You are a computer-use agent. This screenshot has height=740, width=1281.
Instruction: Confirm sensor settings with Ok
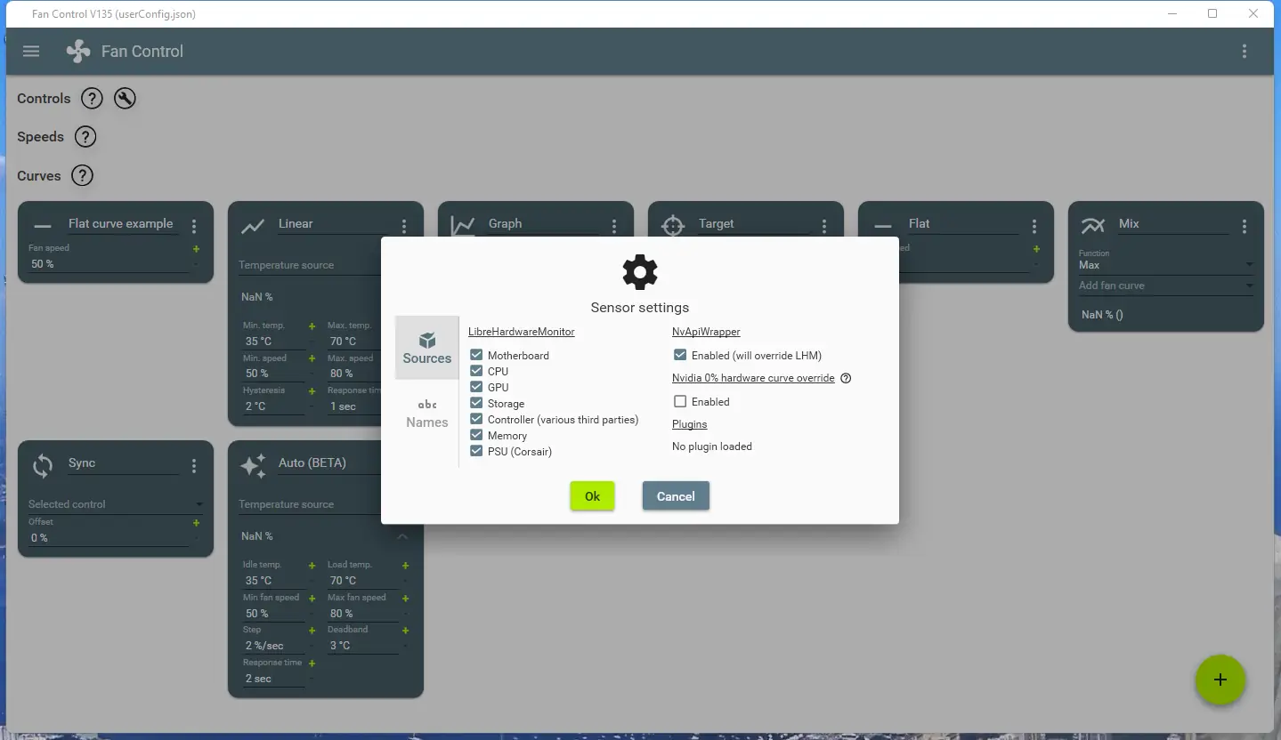pos(593,496)
